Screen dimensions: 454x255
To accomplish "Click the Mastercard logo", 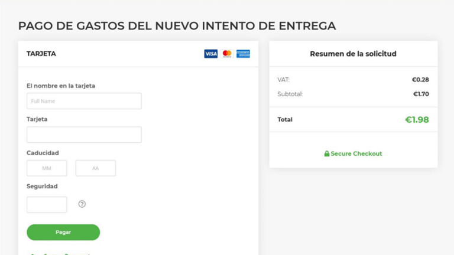I will (x=227, y=54).
